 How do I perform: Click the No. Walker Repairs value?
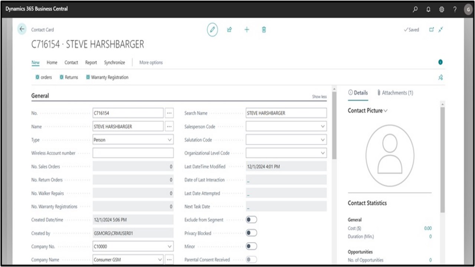click(133, 193)
